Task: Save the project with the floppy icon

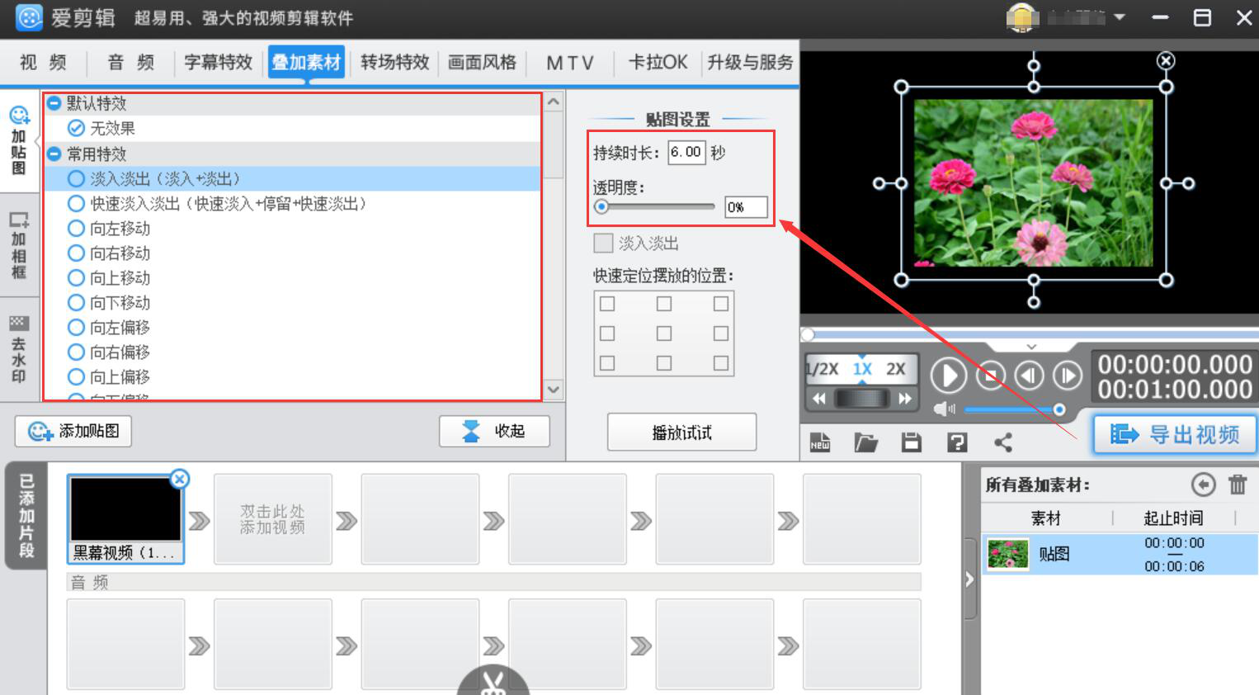Action: click(911, 443)
